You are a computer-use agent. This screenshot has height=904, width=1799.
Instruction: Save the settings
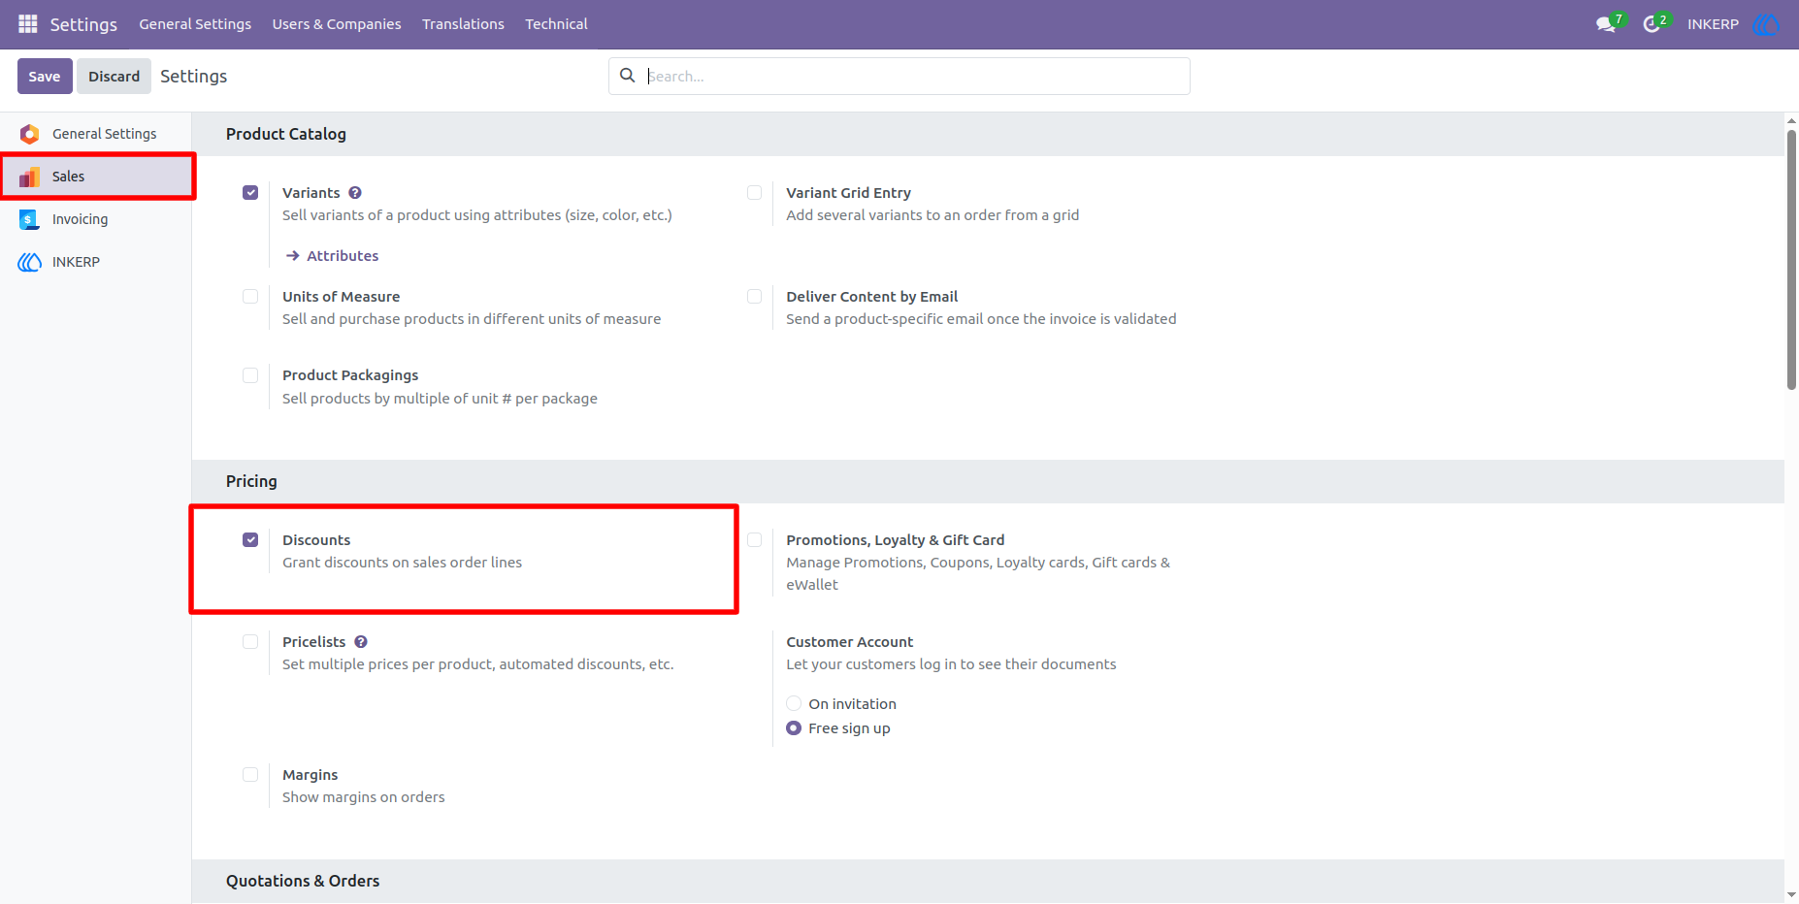point(45,77)
